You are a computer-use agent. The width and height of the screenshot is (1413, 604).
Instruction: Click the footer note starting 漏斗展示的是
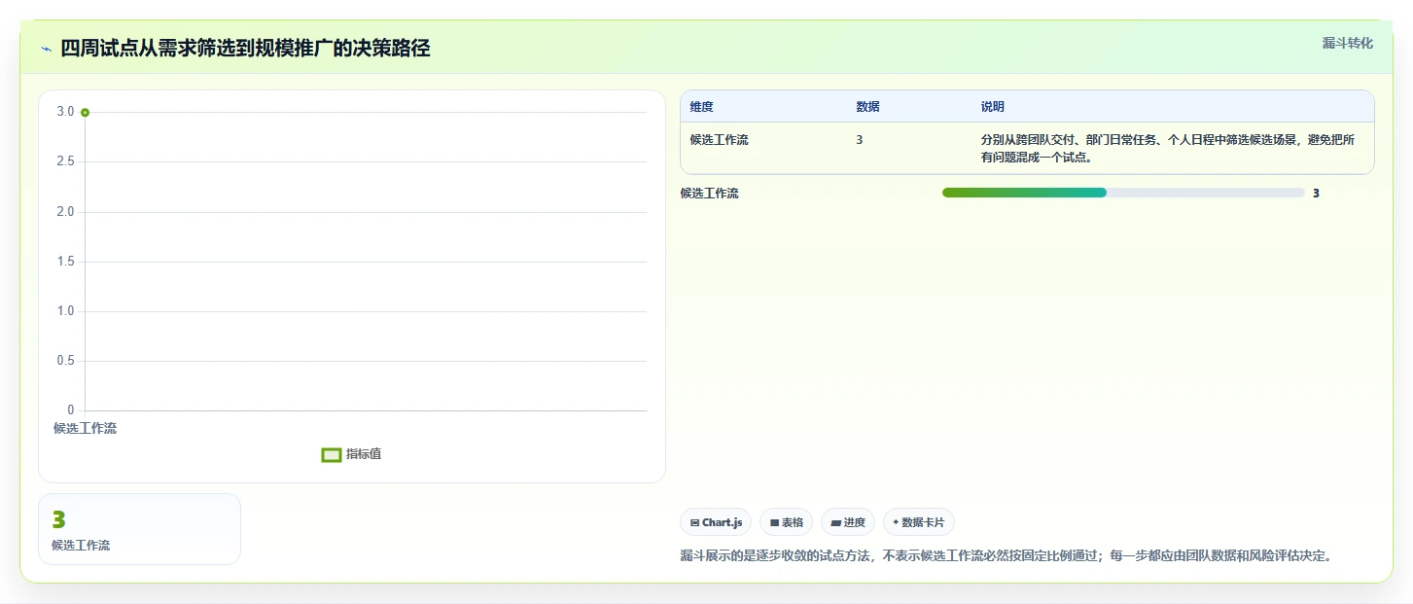coord(1006,556)
